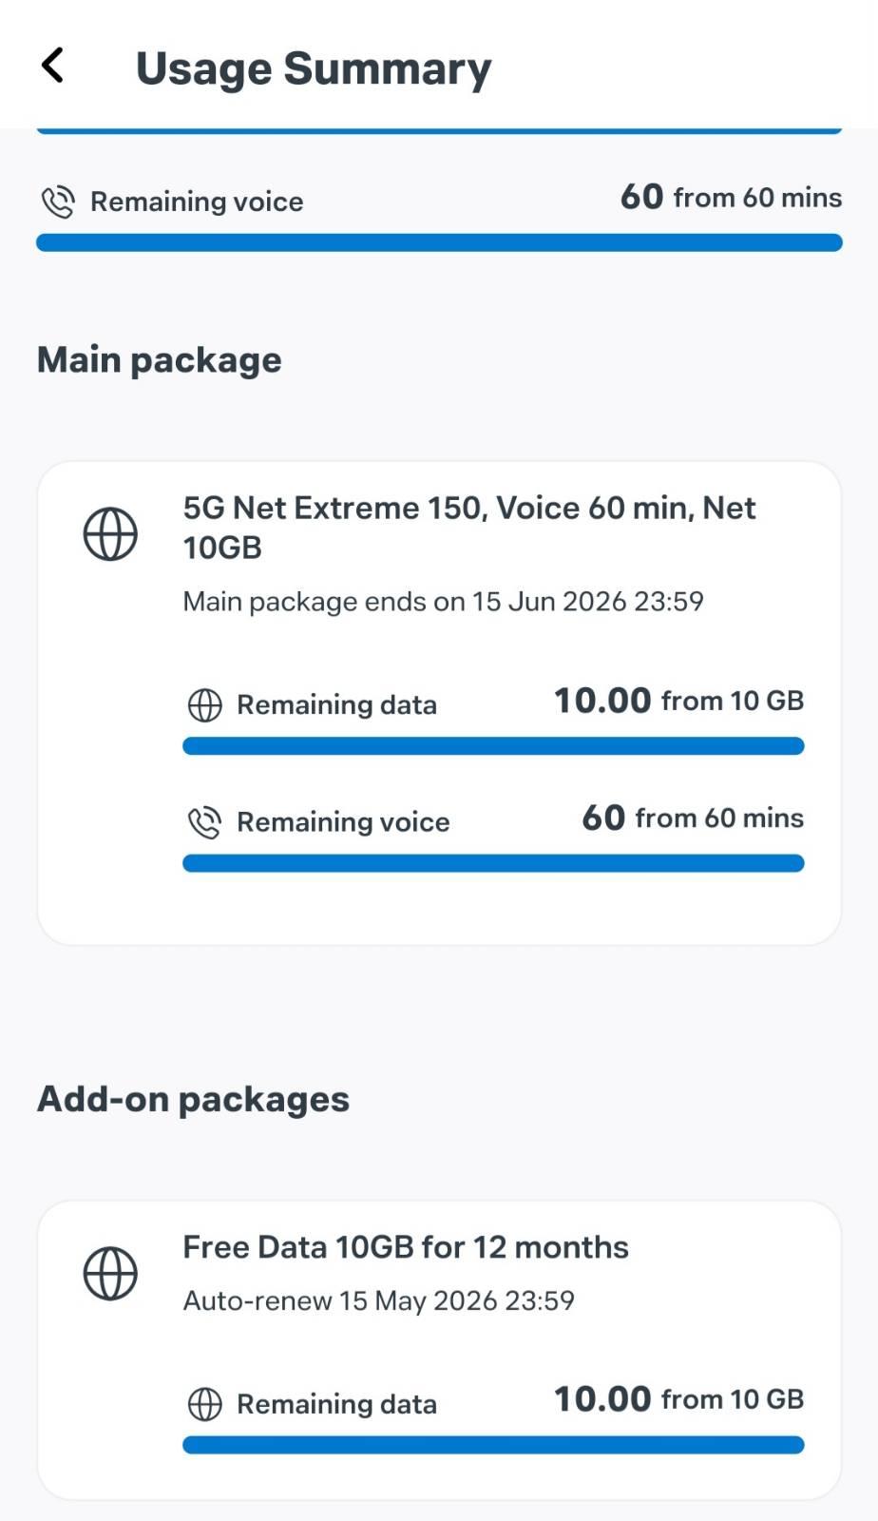Tap the Main package Remaining voice progress bar
878x1521 pixels.
(x=493, y=863)
